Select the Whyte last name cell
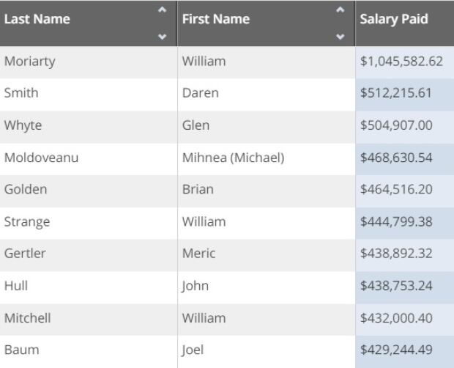Image resolution: width=454 pixels, height=368 pixels. (89, 127)
